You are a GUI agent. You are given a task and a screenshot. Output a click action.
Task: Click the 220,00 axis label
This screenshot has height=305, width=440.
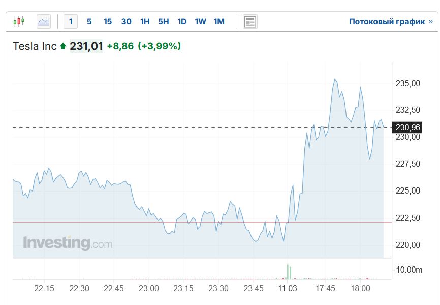[x=407, y=245]
